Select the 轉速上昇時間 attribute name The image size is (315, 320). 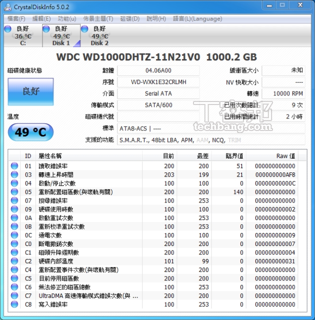click(56, 174)
